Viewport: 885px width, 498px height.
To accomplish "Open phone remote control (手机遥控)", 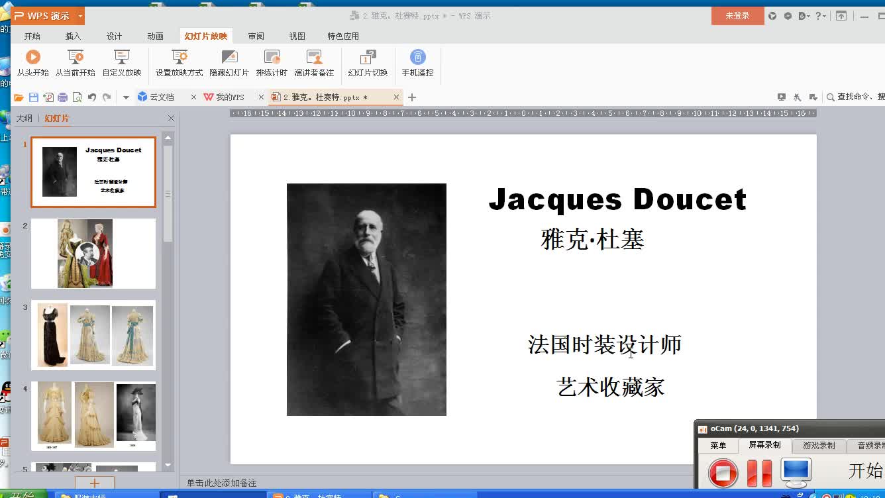I will (x=417, y=64).
